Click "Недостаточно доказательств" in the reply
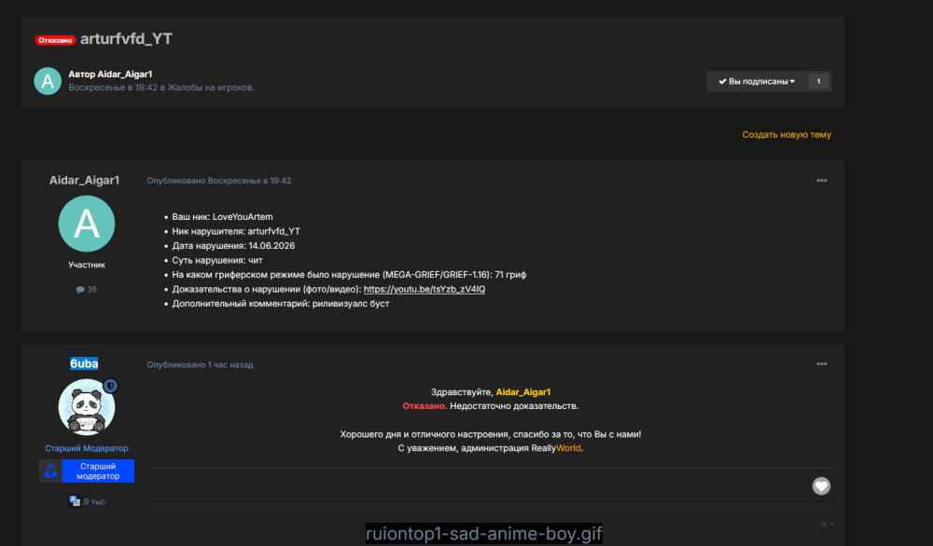Image resolution: width=933 pixels, height=546 pixels. [514, 406]
